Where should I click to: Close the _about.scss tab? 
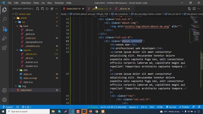[110, 9]
